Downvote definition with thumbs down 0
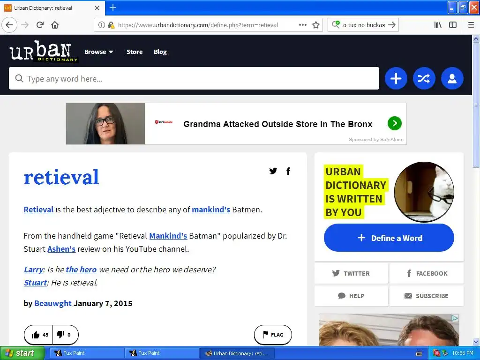Image resolution: width=480 pixels, height=360 pixels. click(x=65, y=335)
